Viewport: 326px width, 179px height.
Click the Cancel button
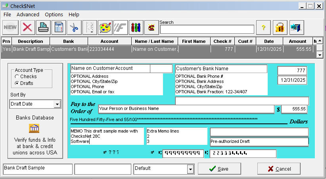[279, 169]
